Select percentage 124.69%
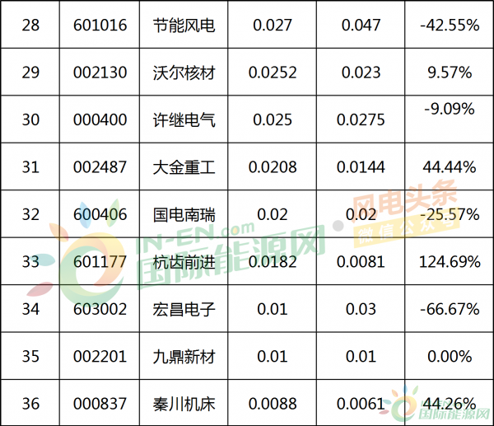The image size is (494, 426). (450, 262)
